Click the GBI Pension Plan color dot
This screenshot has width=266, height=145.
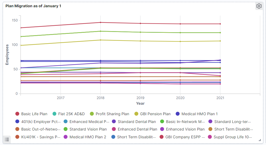pyautogui.click(x=136, y=114)
